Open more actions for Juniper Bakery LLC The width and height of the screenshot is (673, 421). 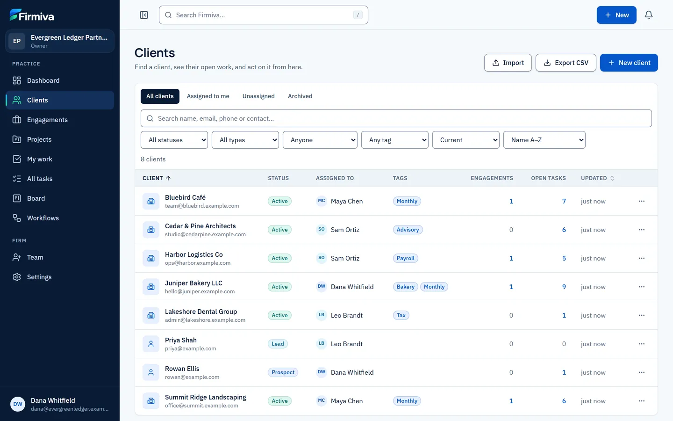(x=642, y=287)
